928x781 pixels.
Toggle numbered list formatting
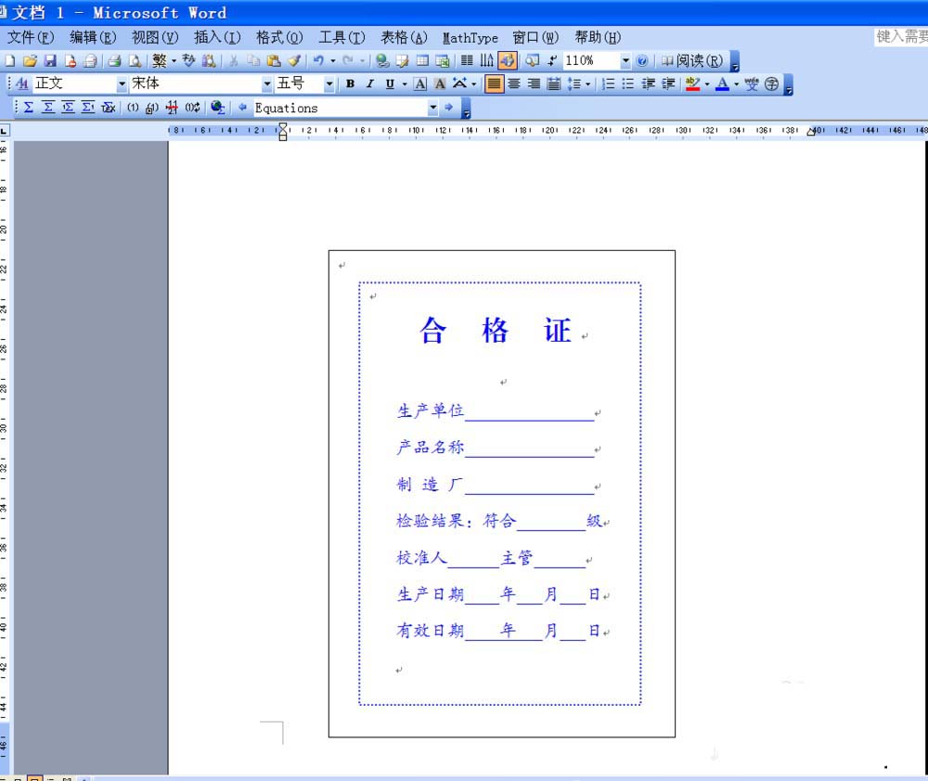click(x=609, y=85)
